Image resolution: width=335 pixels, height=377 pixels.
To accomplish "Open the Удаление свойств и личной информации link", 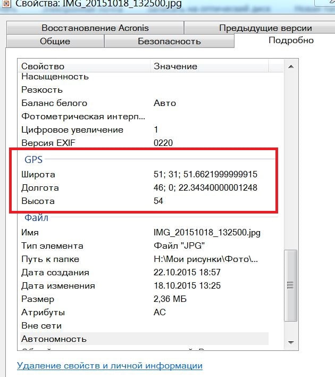I will click(x=110, y=366).
